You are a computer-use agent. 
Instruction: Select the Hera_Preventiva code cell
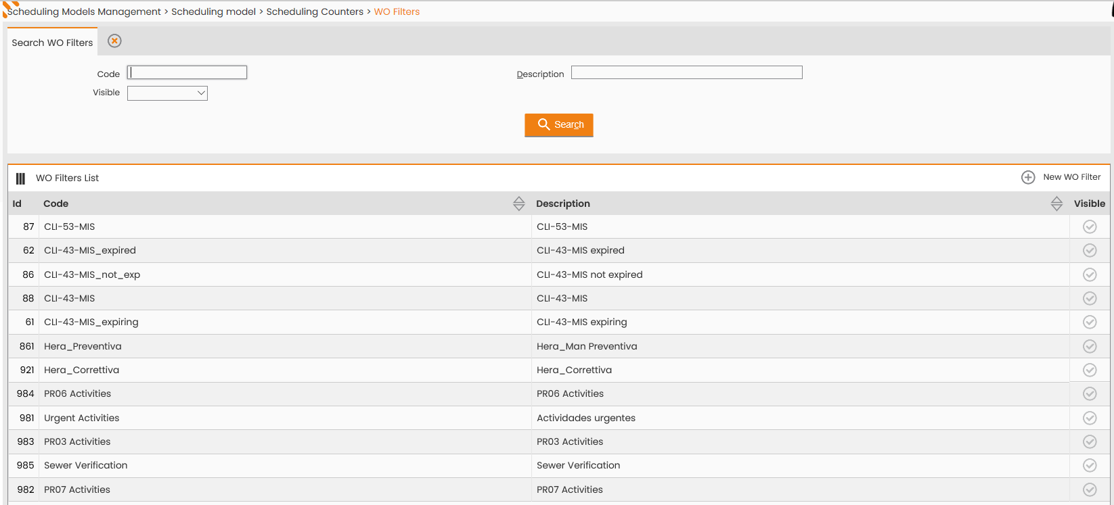click(285, 346)
